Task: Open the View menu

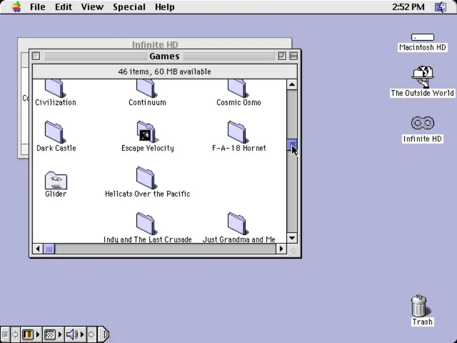Action: pyautogui.click(x=92, y=7)
